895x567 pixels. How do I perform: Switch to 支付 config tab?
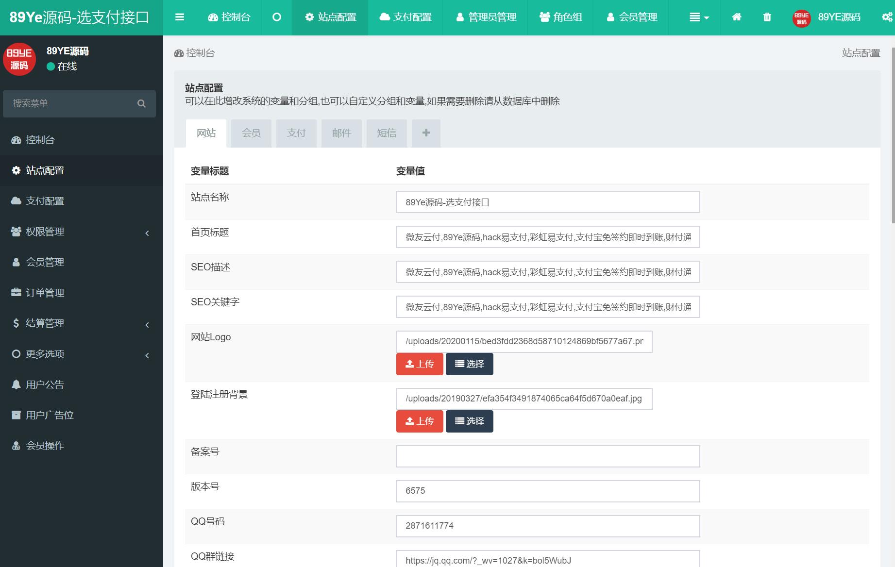pos(296,133)
